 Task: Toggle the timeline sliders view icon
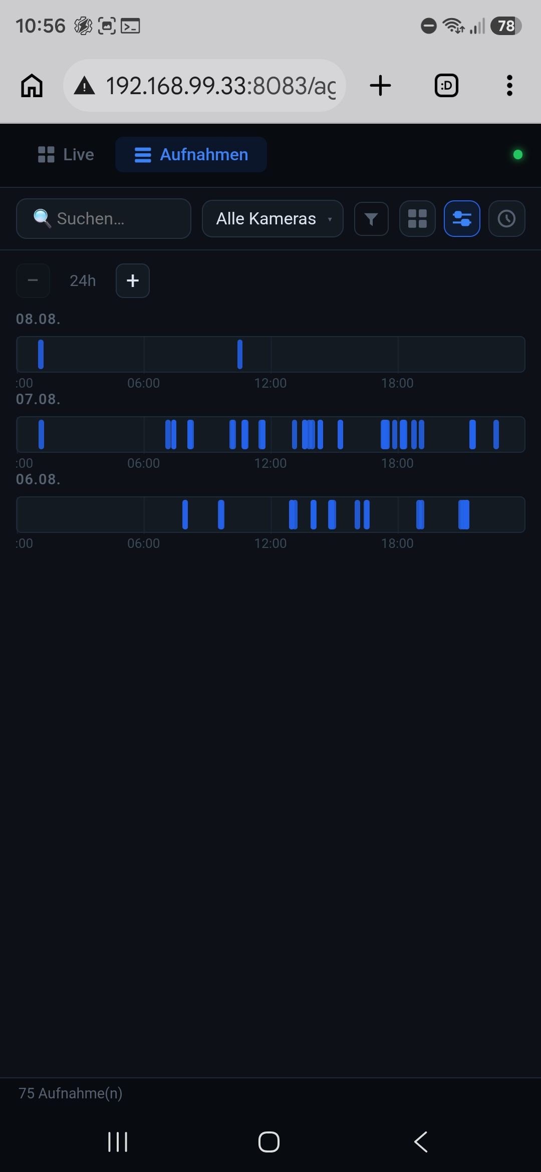462,219
